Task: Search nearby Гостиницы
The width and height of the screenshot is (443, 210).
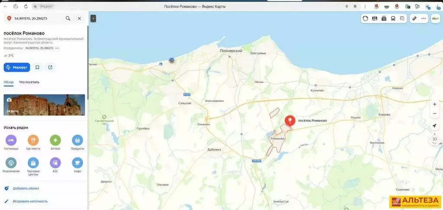Action: coord(11,142)
